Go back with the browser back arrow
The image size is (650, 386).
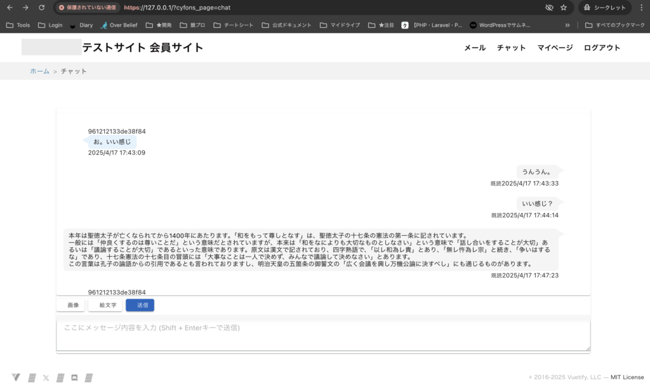(10, 8)
